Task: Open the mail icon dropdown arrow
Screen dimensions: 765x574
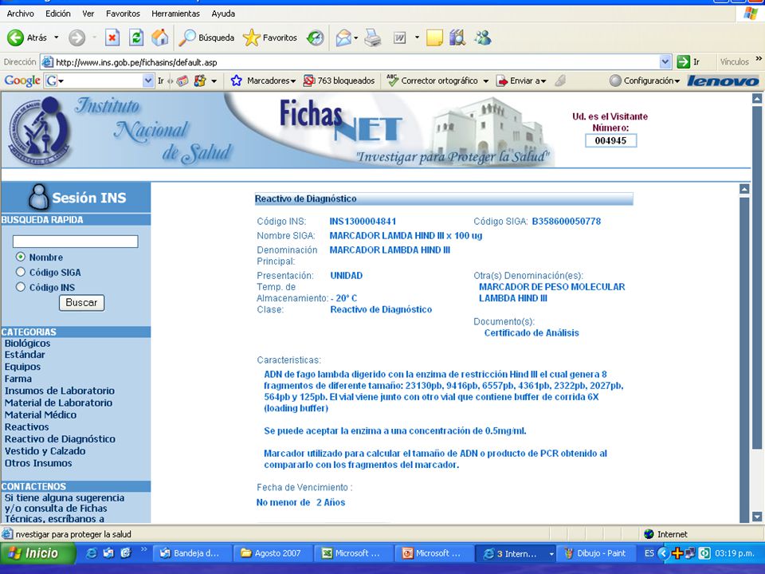Action: (356, 37)
